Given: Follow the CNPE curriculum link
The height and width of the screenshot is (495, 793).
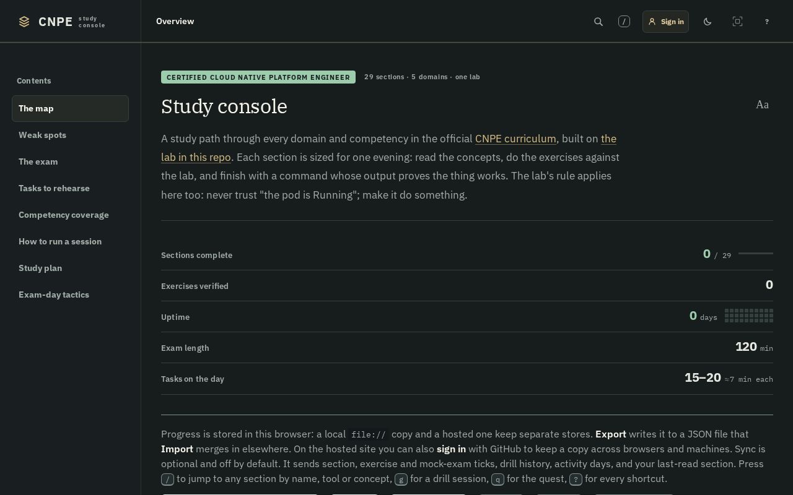Looking at the screenshot, I should point(515,139).
